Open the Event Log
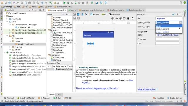The width and height of the screenshot is (188, 106). coord(159,98)
